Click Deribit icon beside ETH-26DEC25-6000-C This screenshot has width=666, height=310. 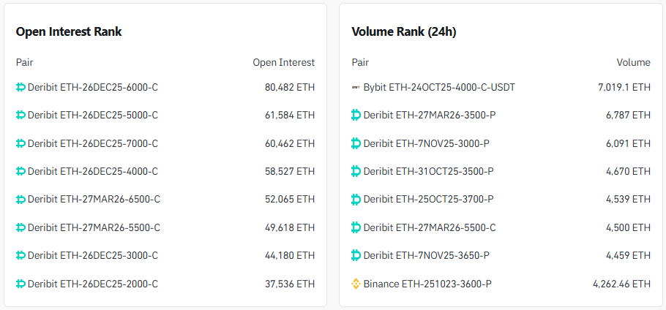[20, 87]
